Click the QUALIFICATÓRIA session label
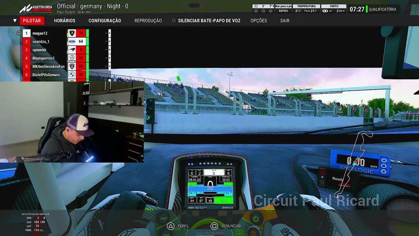The image size is (419, 236). coord(382,9)
